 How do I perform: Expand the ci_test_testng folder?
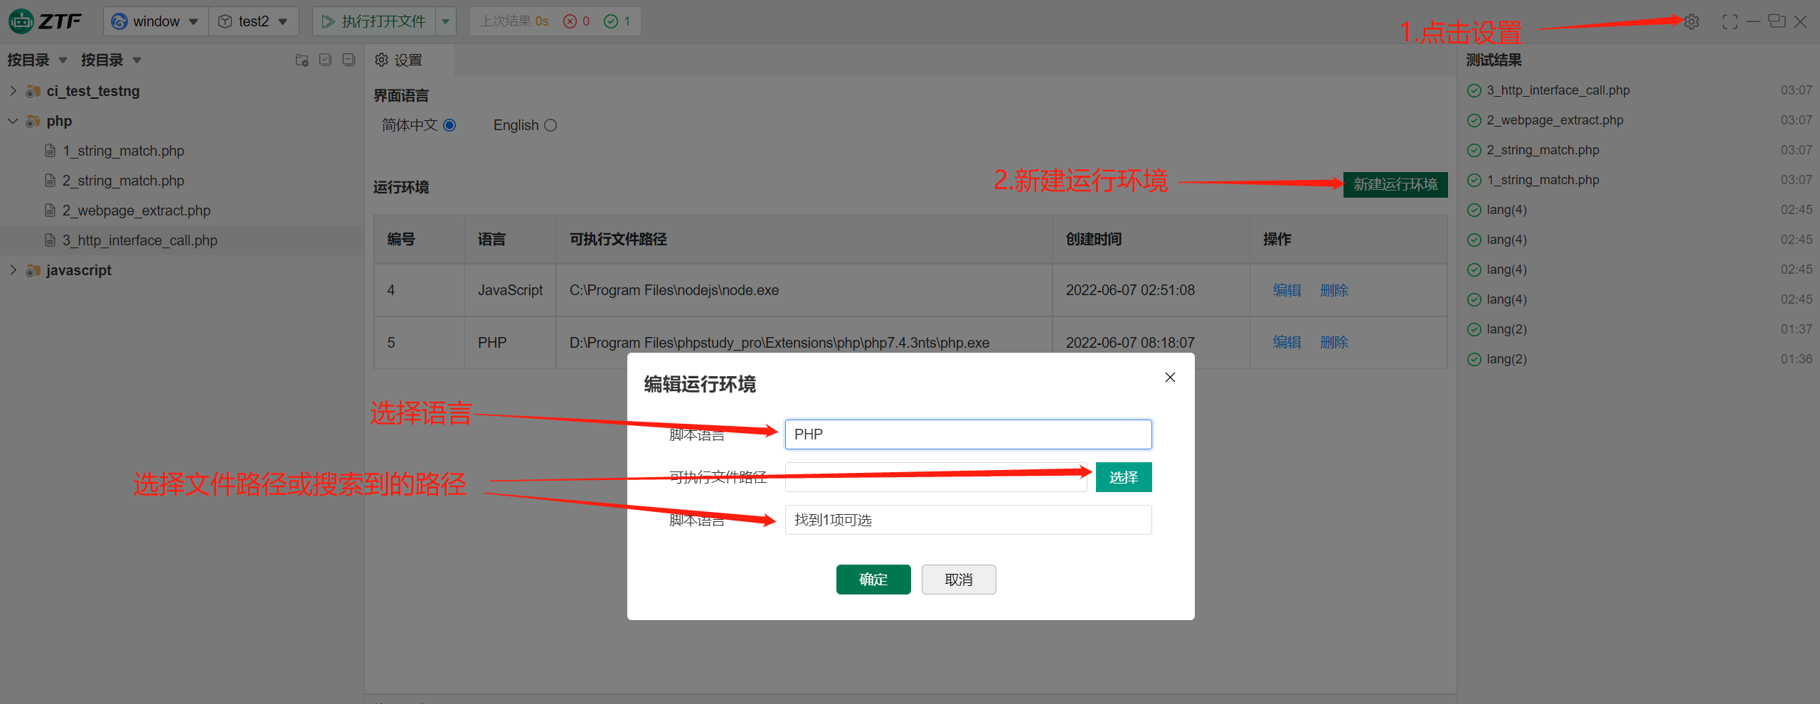(13, 91)
